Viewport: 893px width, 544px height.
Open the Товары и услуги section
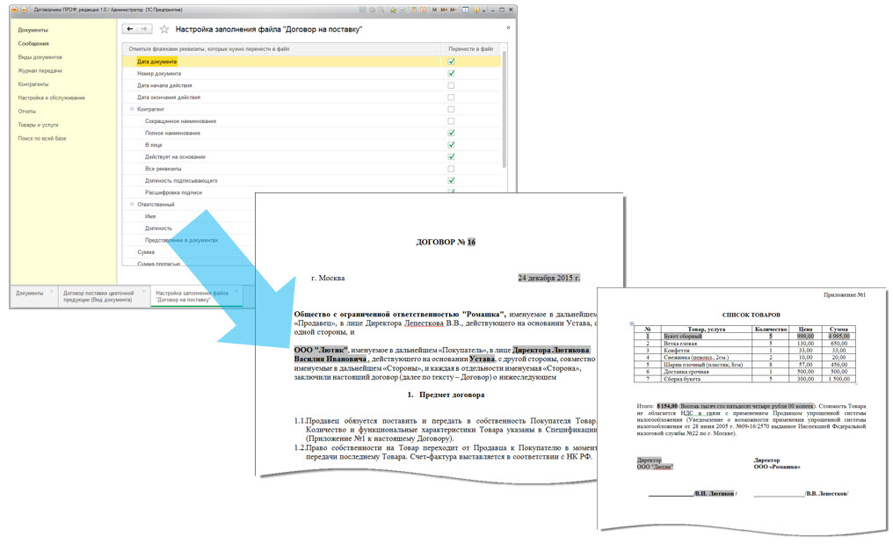coord(38,125)
